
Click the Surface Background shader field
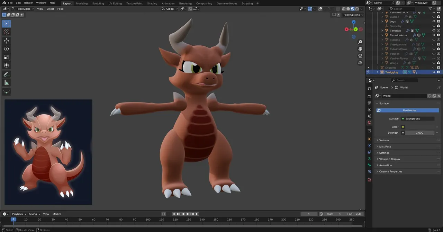[x=418, y=119]
